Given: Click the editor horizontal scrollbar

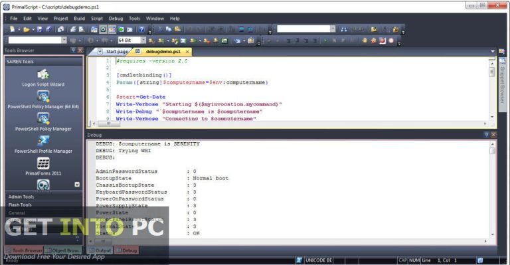Looking at the screenshot, I should pos(290,124).
